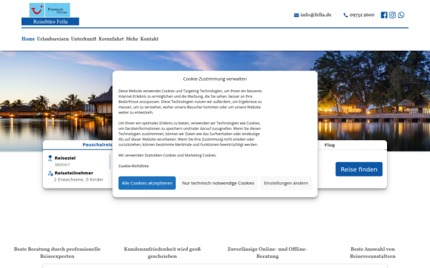Screen dimensions: 430x268
Task: Open the Instagram icon in the header
Action: 393,15
